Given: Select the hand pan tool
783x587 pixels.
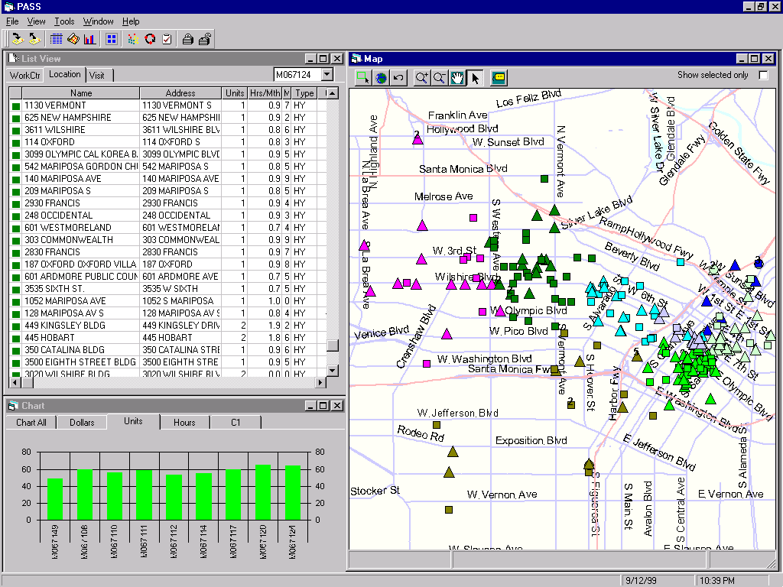Looking at the screenshot, I should pos(457,78).
